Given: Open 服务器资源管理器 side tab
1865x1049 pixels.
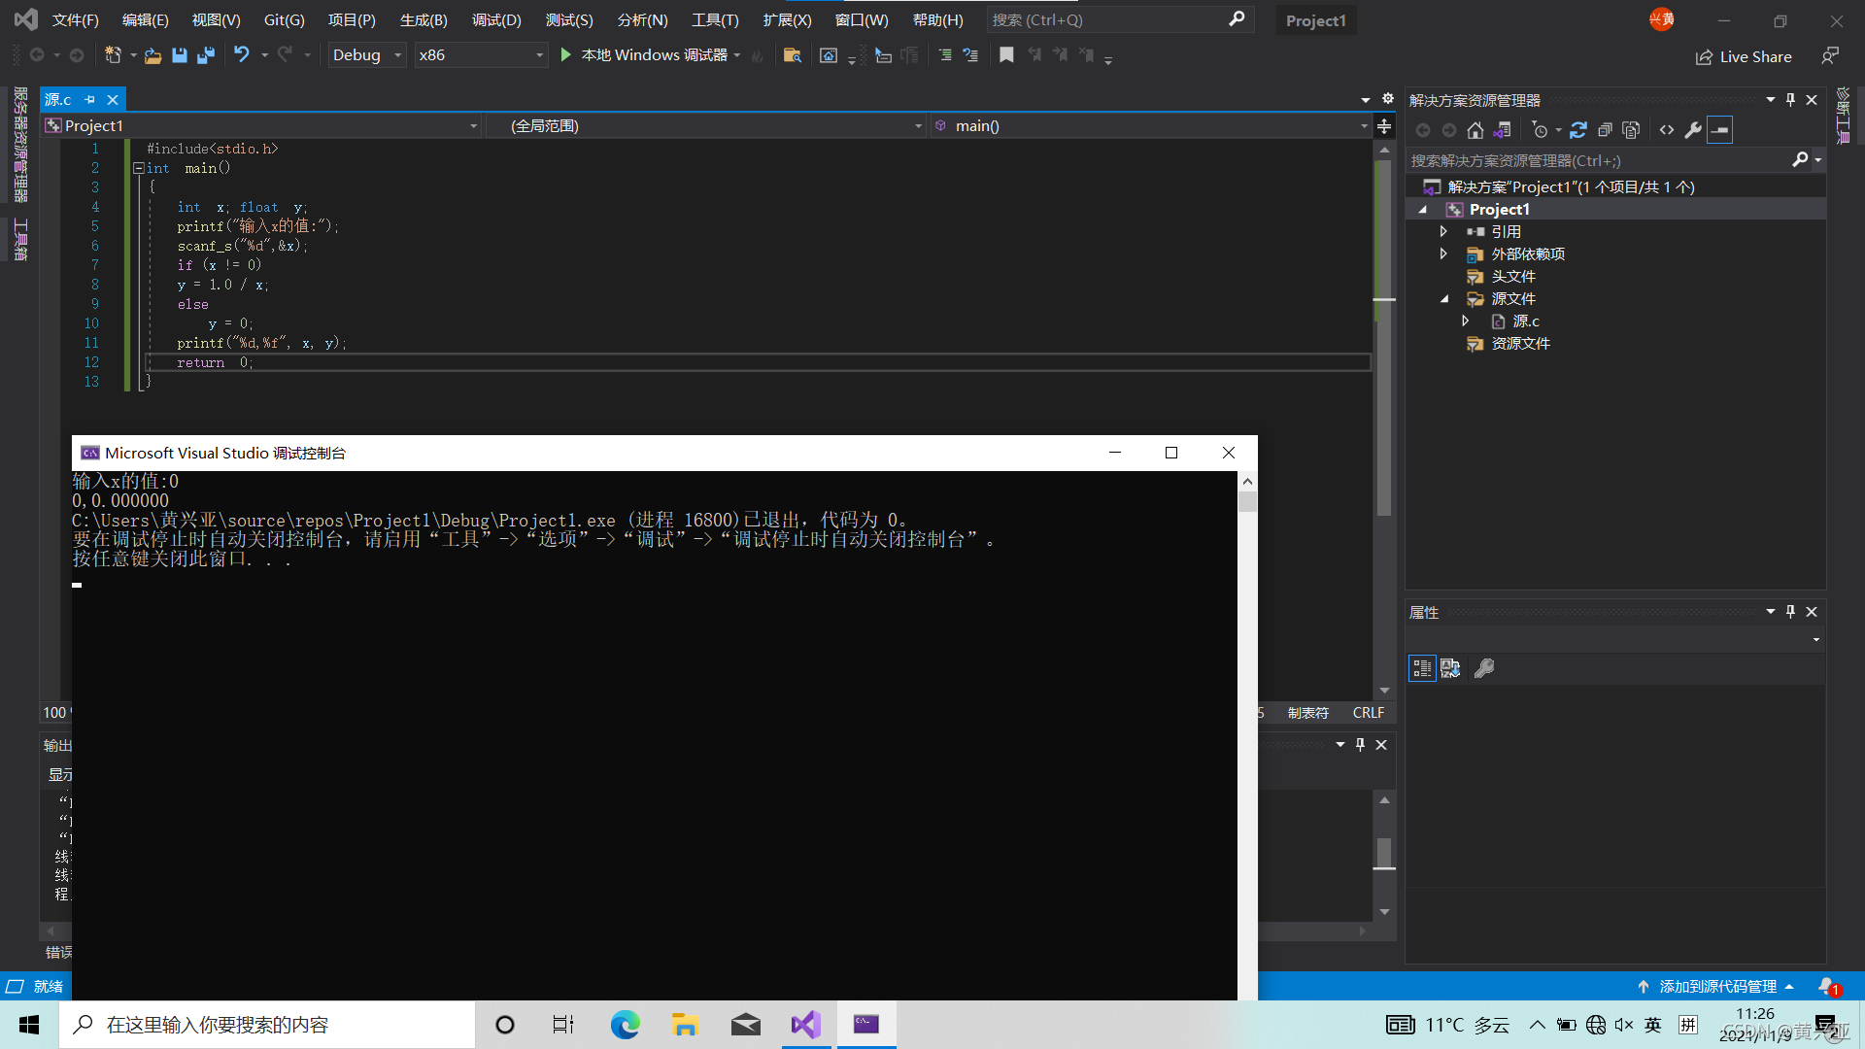Looking at the screenshot, I should 19,145.
